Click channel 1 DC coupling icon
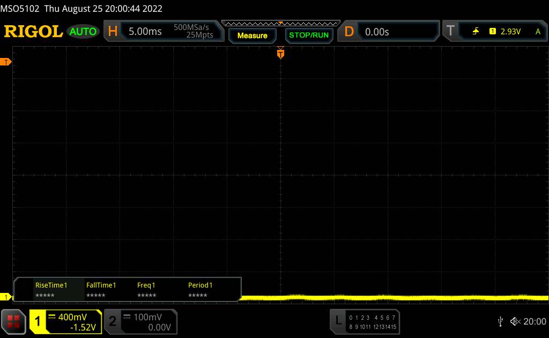The width and height of the screenshot is (549, 338). pos(52,317)
